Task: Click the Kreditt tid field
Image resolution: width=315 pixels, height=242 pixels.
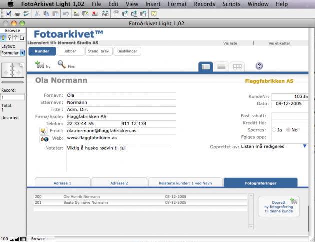Action: (290, 123)
